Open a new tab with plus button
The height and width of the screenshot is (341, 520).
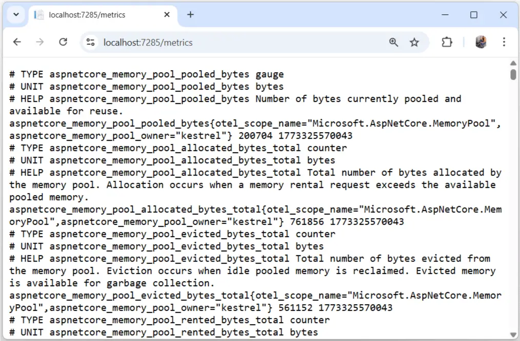(x=190, y=15)
